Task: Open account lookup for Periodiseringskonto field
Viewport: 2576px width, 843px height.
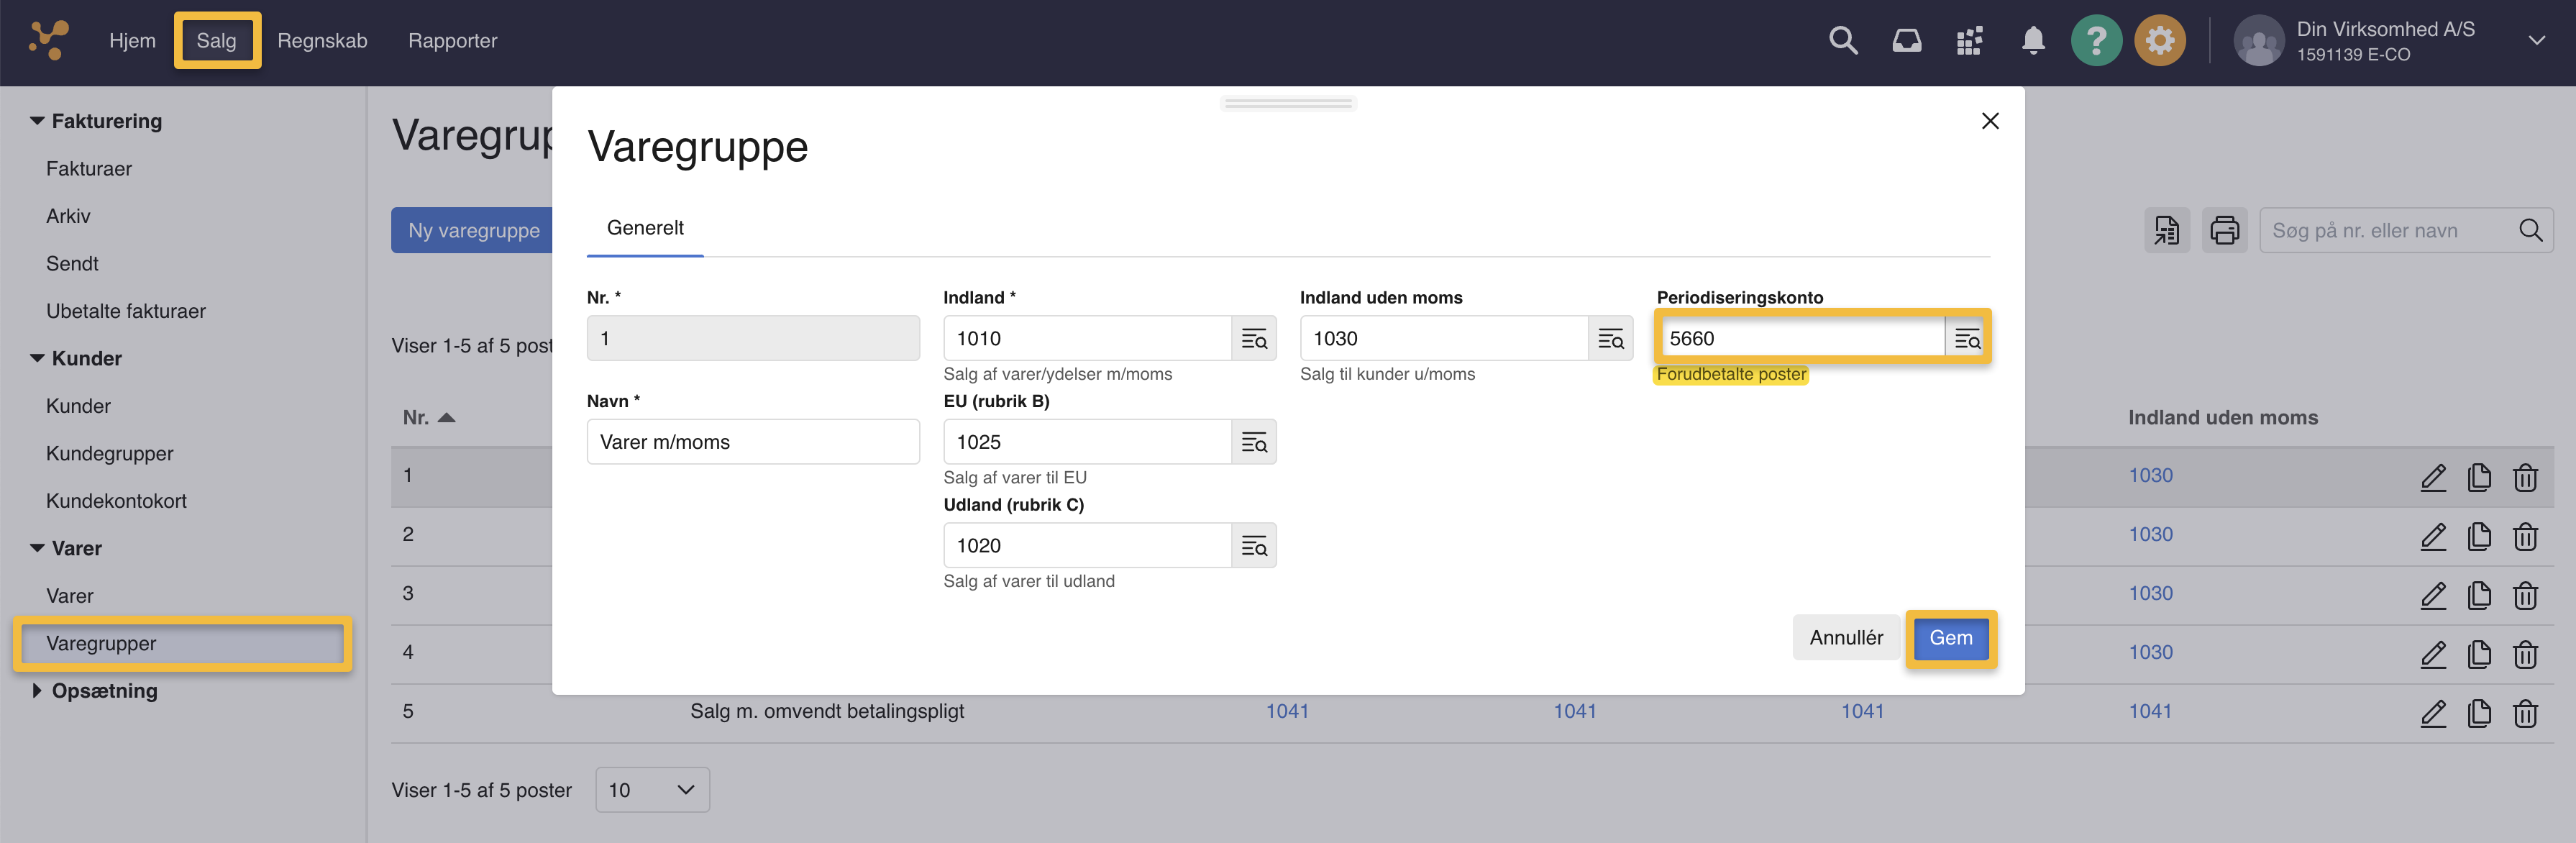Action: (1966, 339)
